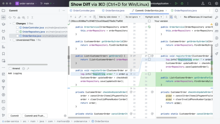The image size is (220, 124).
Task: Check the Changes root checkbox
Action: (x=14, y=24)
